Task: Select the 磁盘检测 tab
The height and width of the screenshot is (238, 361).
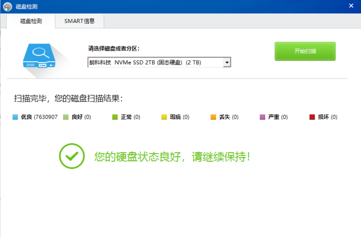Action: point(31,21)
